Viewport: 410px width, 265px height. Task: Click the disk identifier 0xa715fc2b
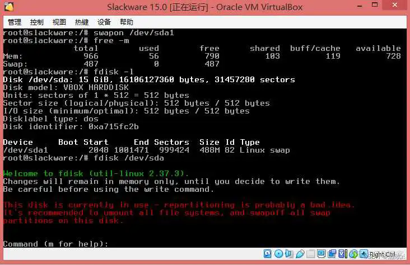coord(114,126)
